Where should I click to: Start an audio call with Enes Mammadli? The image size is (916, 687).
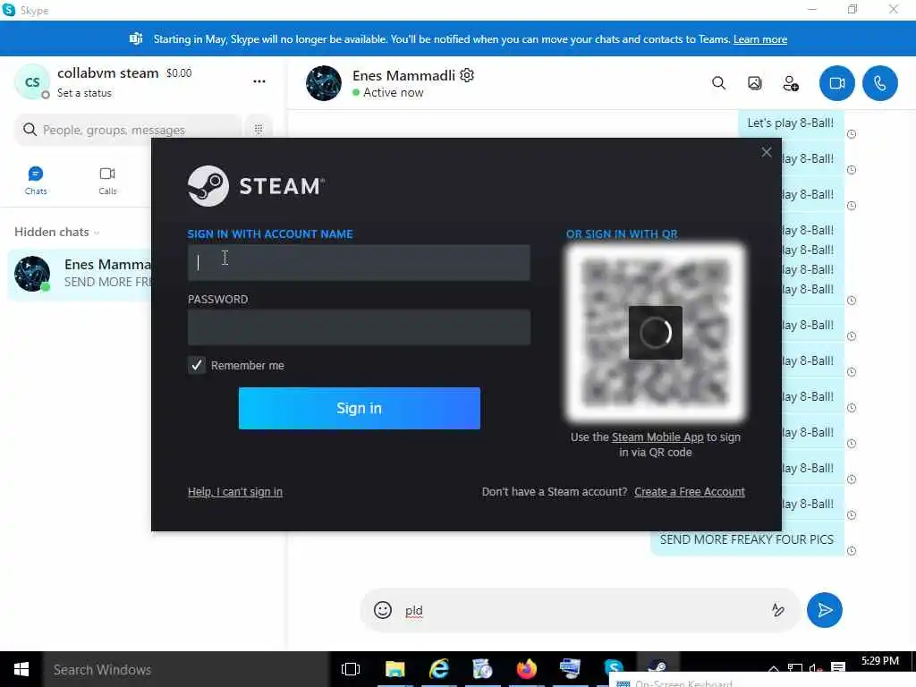tap(880, 83)
